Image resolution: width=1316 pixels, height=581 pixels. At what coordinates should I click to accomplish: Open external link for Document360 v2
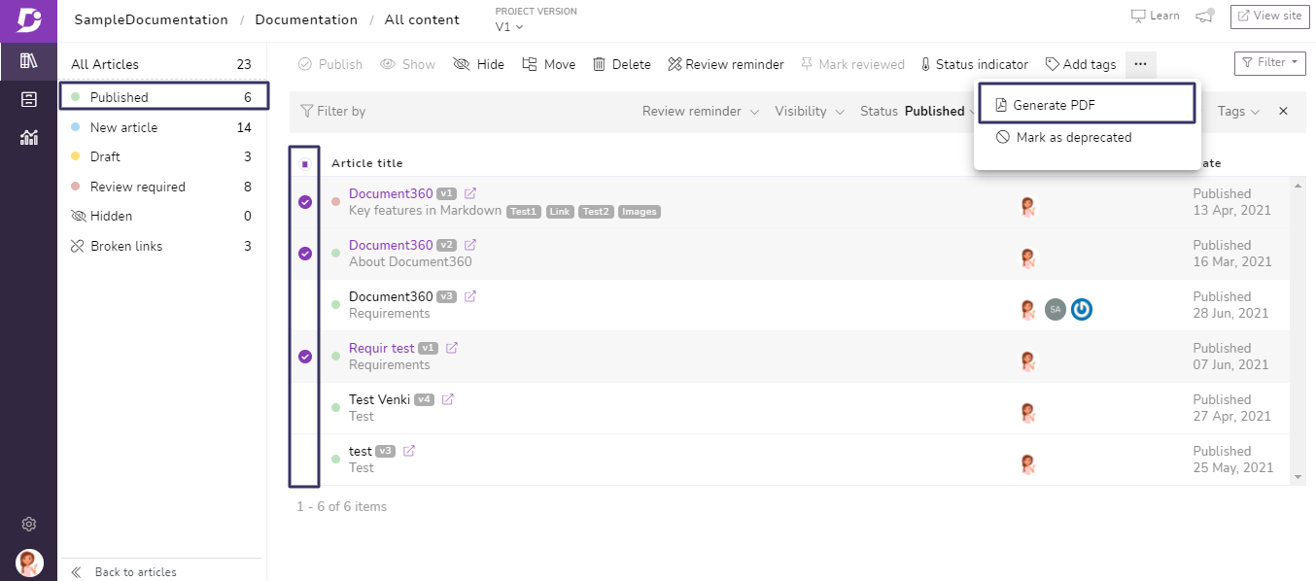(x=470, y=245)
